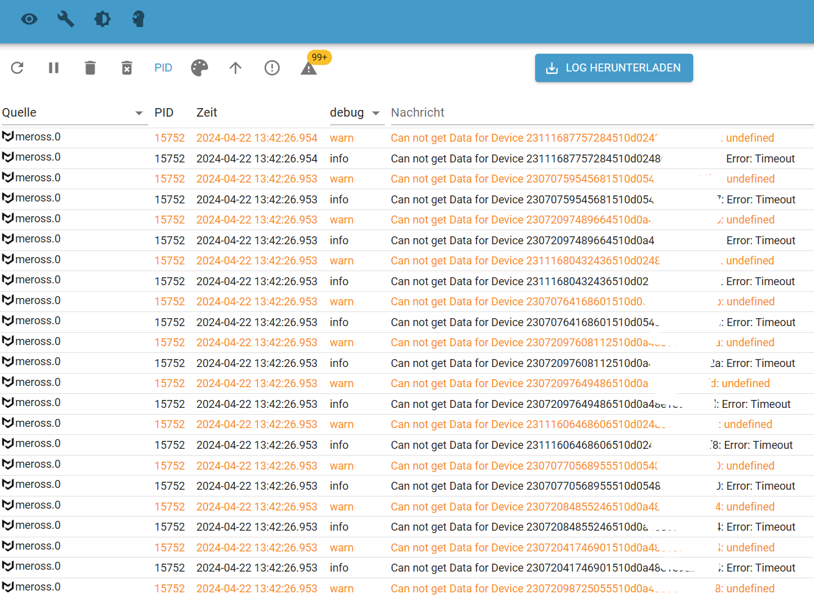Select info message for Device 2307077056895551
Screen dimensions: 814x596
click(592, 486)
